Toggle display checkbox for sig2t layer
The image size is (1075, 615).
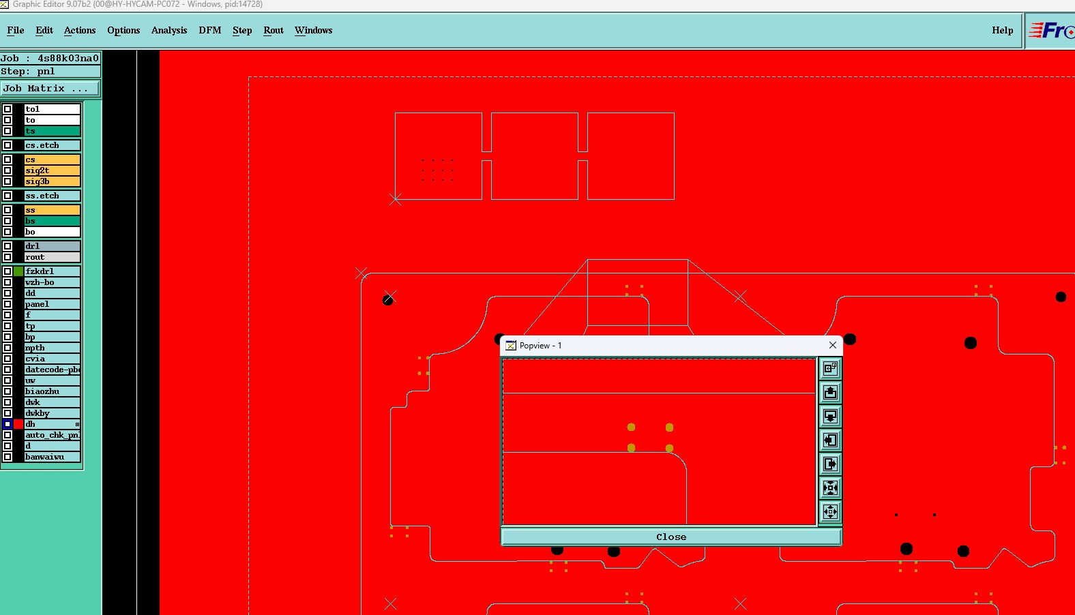coord(8,170)
